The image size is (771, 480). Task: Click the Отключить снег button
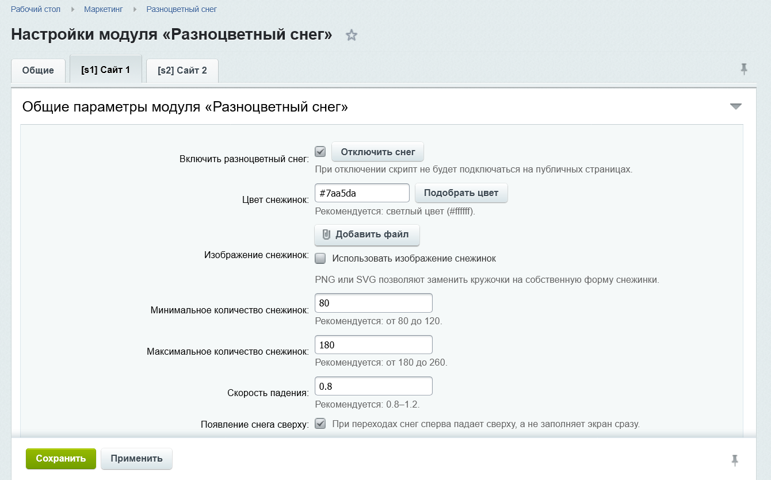tap(377, 151)
